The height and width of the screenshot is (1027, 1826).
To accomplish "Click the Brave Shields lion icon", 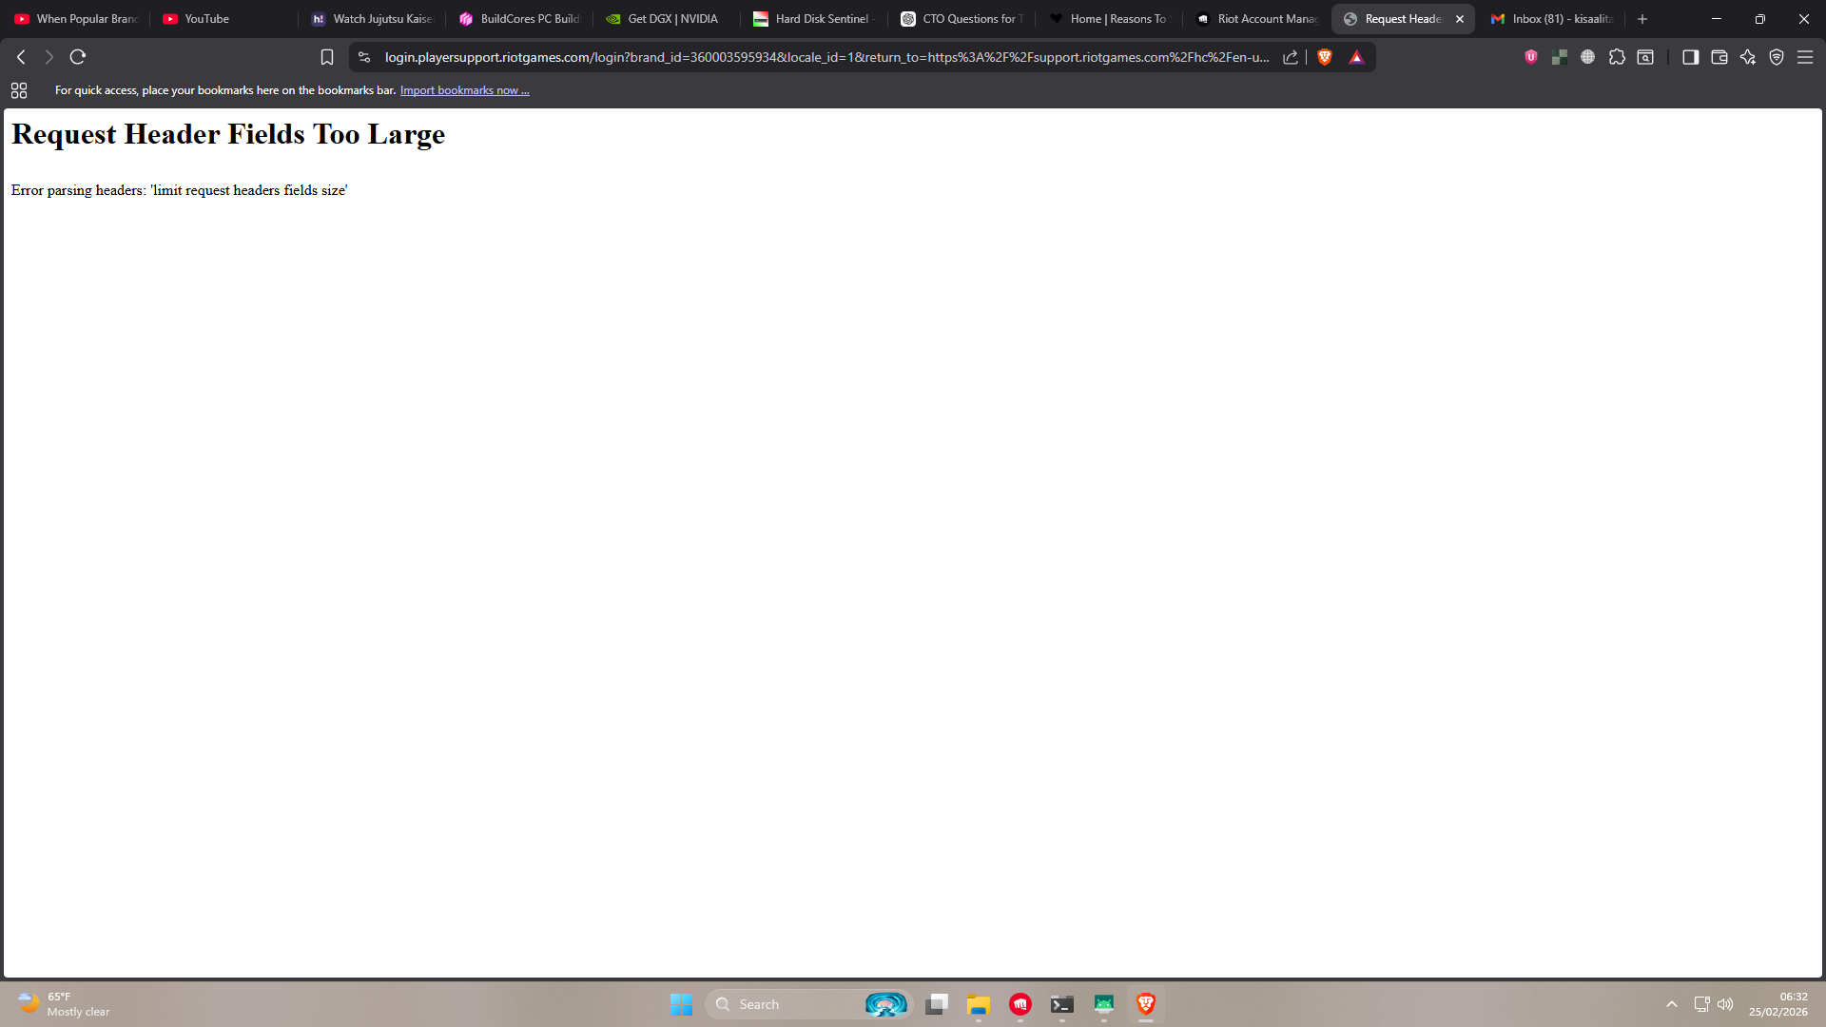I will click(1325, 57).
